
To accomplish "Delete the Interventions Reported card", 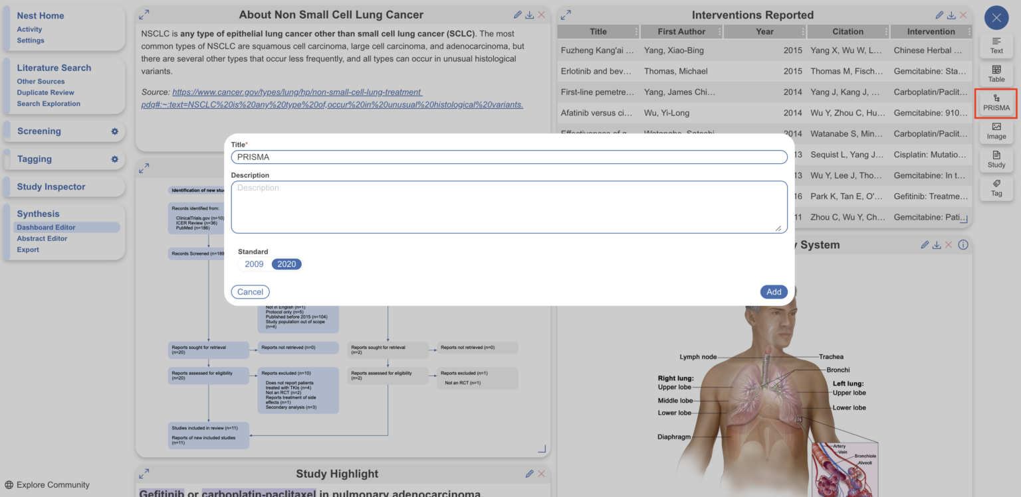I will (963, 15).
